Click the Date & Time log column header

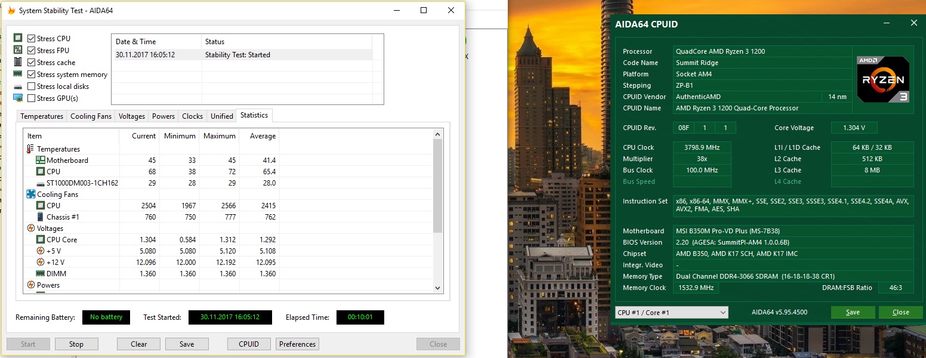[x=157, y=42]
